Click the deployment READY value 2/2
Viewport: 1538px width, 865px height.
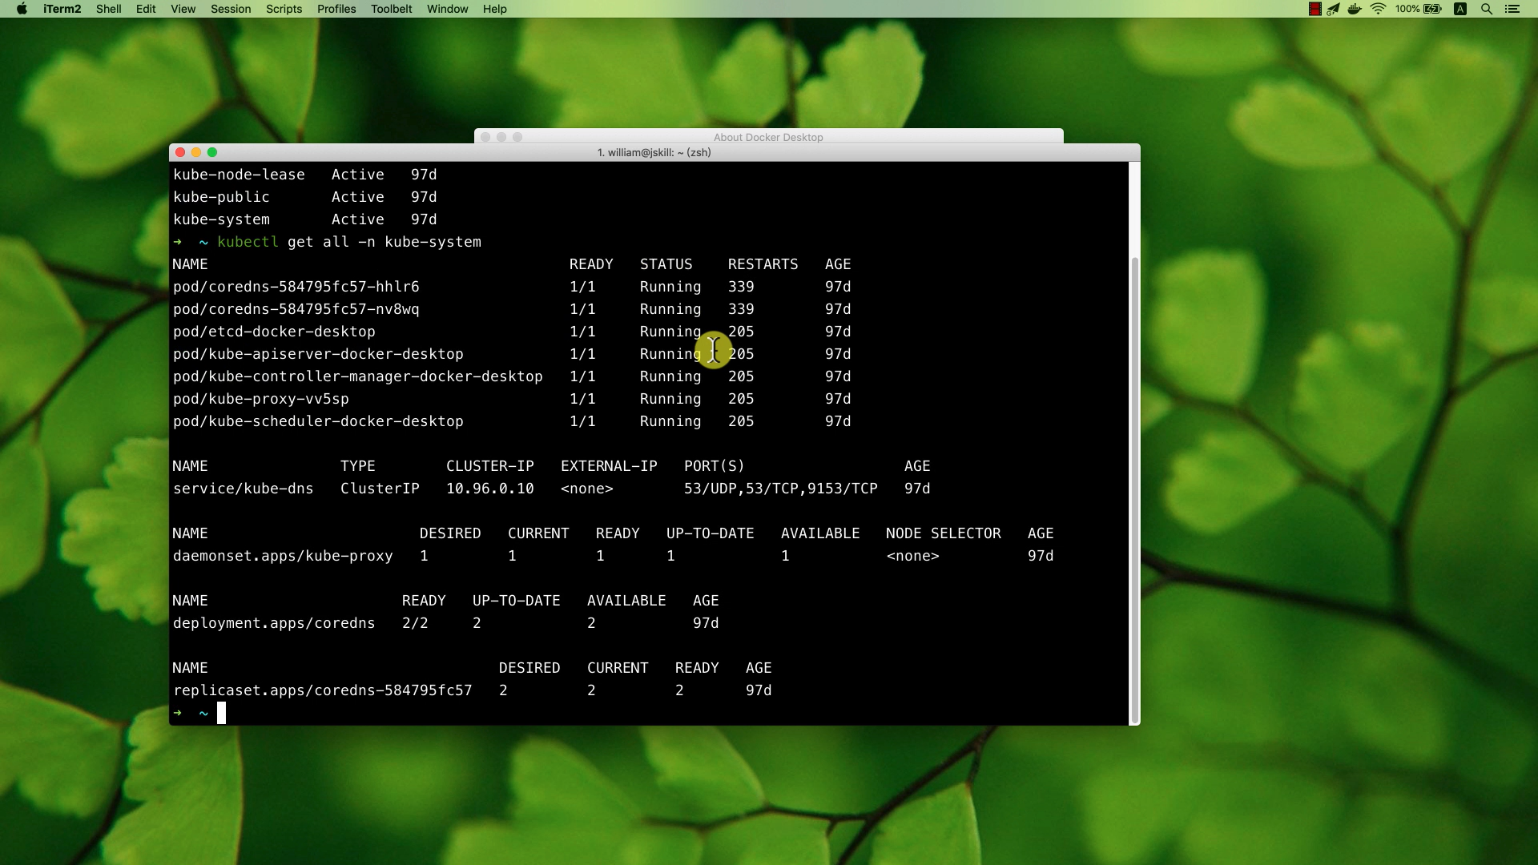click(x=415, y=623)
